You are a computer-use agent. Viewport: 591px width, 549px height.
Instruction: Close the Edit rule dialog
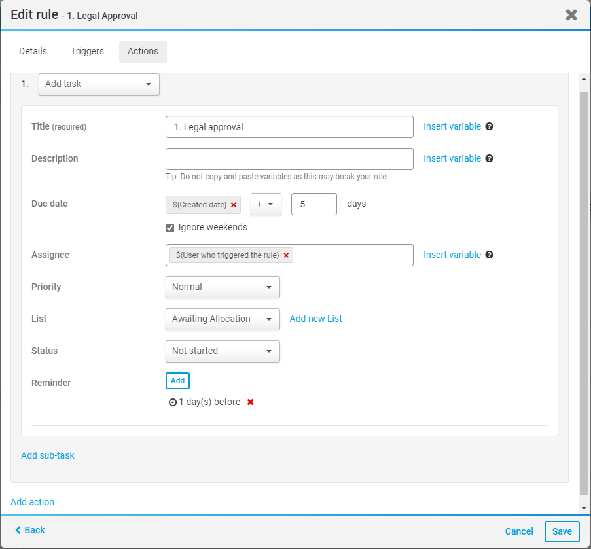click(571, 15)
